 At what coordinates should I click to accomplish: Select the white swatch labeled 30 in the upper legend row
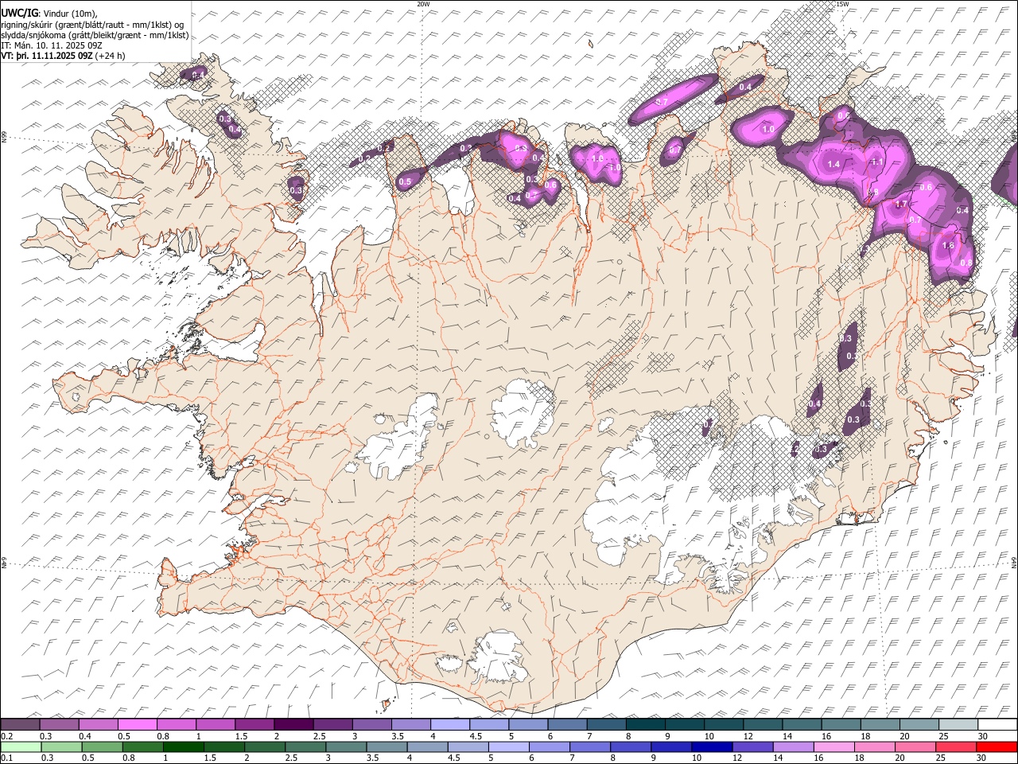point(997,724)
